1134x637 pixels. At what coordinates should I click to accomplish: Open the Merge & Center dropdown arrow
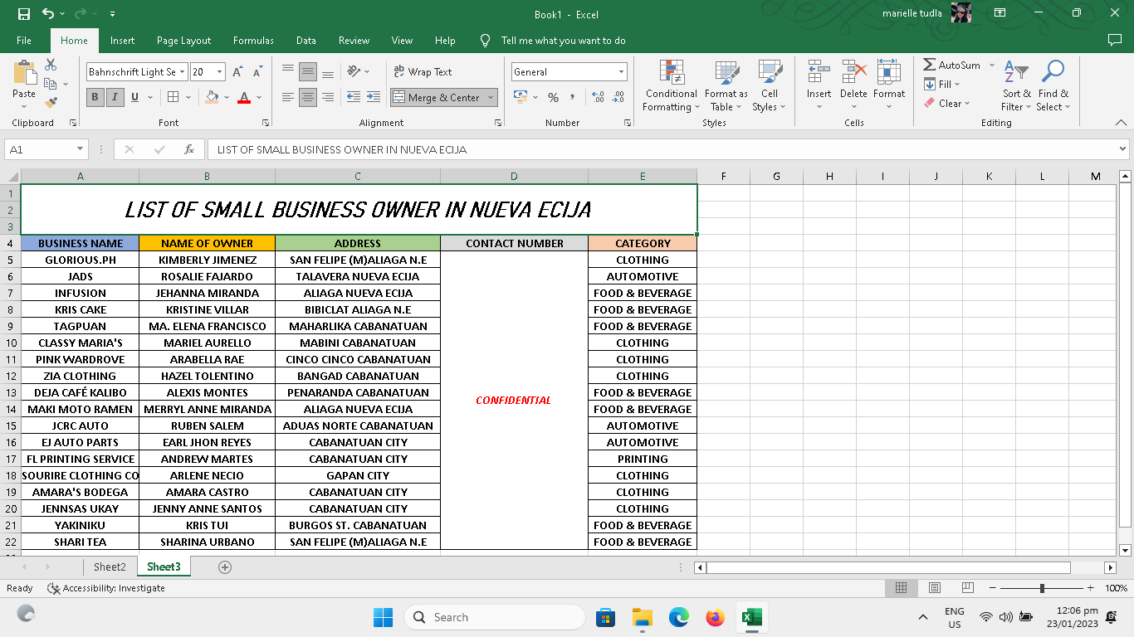pyautogui.click(x=491, y=97)
